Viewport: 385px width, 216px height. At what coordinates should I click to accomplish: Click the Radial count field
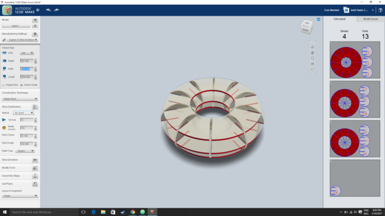click(x=27, y=128)
